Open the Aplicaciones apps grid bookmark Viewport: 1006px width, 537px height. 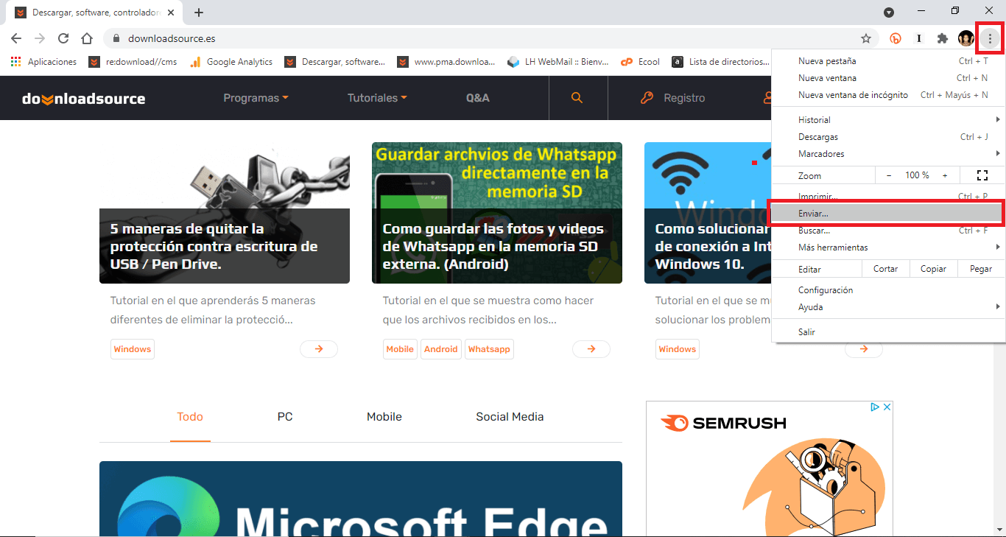[x=43, y=62]
